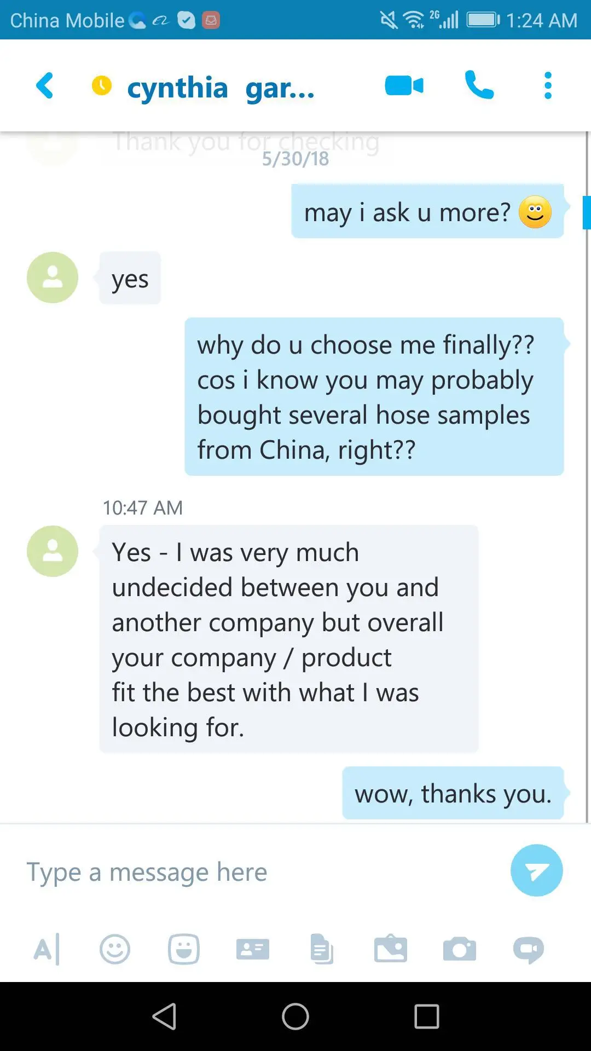Start a voice call using the phone icon
Screen dimensions: 591x1051
point(479,85)
